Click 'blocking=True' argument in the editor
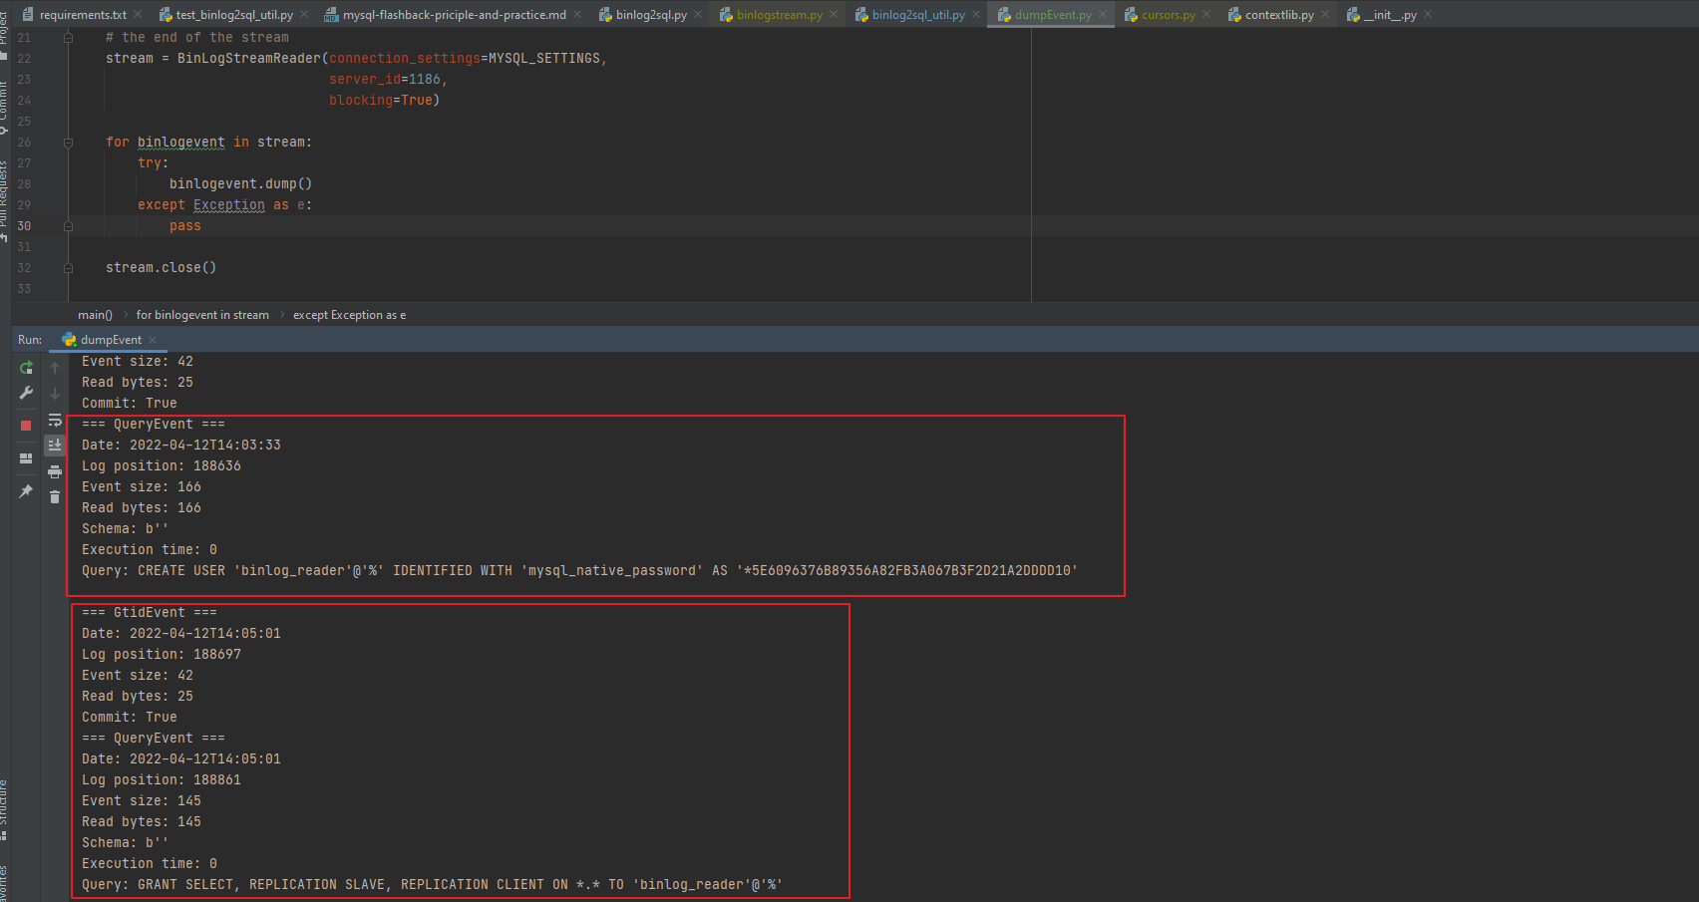Viewport: 1699px width, 902px height. 381,101
